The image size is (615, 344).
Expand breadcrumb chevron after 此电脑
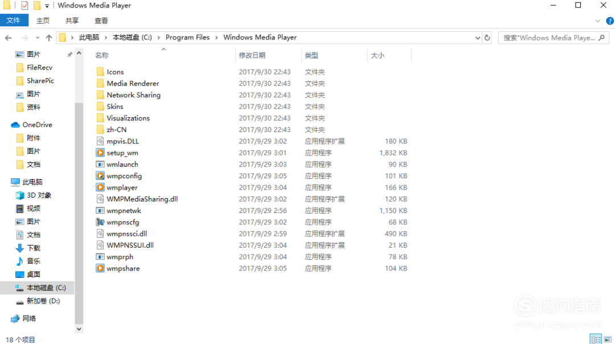click(x=106, y=38)
